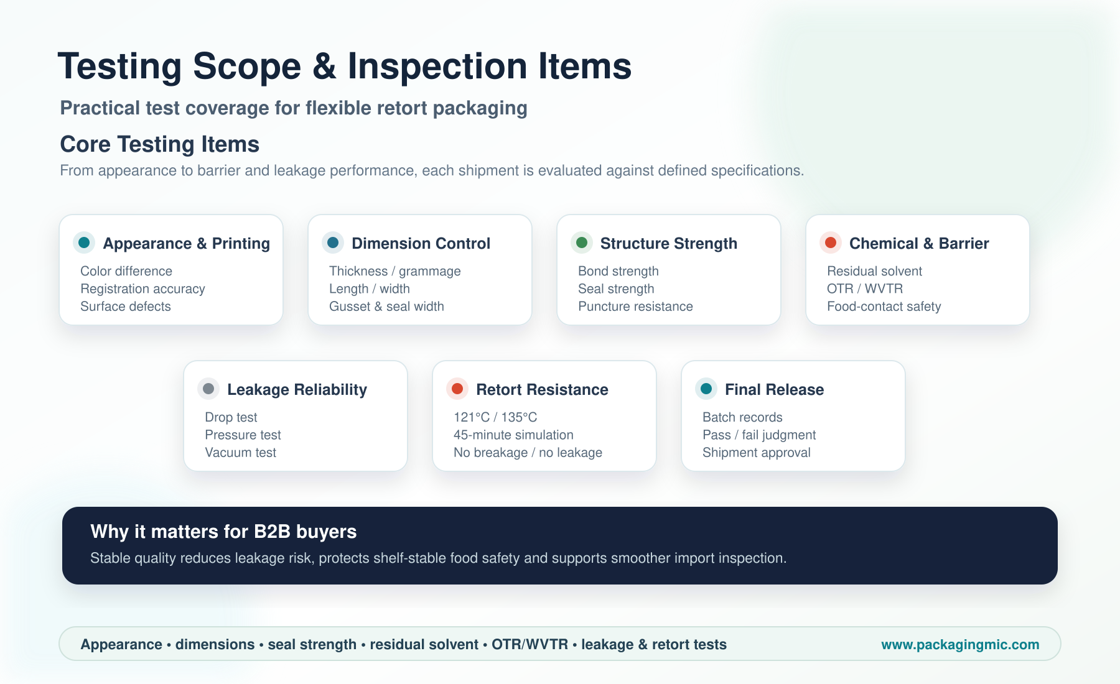Image resolution: width=1120 pixels, height=684 pixels.
Task: Click the 'Residual solvent' card line
Action: 874,271
